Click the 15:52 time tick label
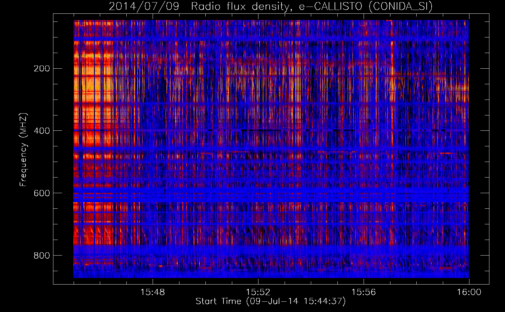Screen dimensions: 505x312 258,292
